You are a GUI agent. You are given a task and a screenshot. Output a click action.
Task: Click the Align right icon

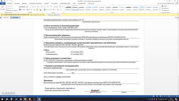pyautogui.click(x=49, y=10)
